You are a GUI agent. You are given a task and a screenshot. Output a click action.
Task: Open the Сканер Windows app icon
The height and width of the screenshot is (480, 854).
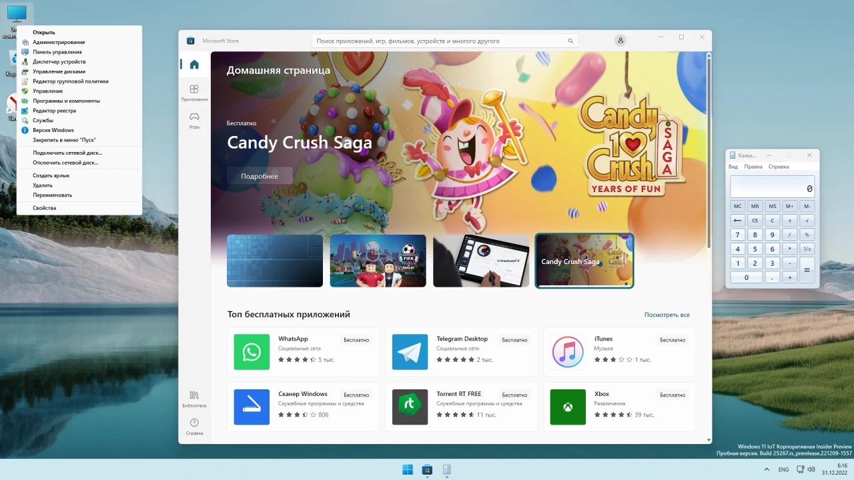252,407
